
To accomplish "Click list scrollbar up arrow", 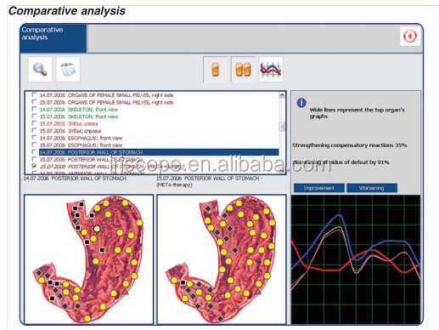I will (x=282, y=95).
